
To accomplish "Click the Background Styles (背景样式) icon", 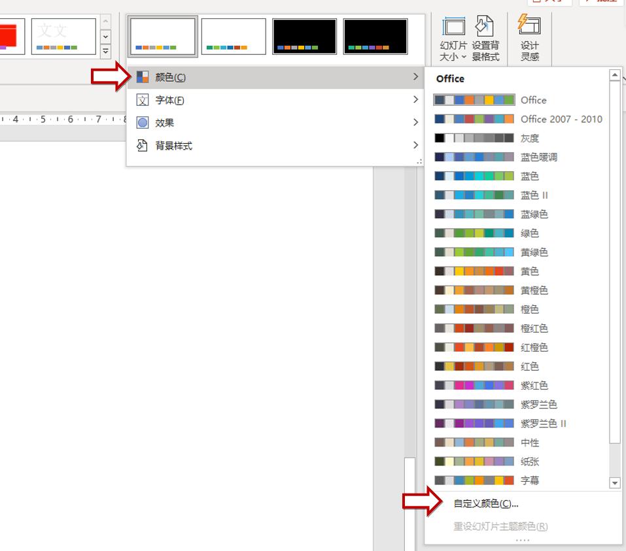I will [x=143, y=146].
